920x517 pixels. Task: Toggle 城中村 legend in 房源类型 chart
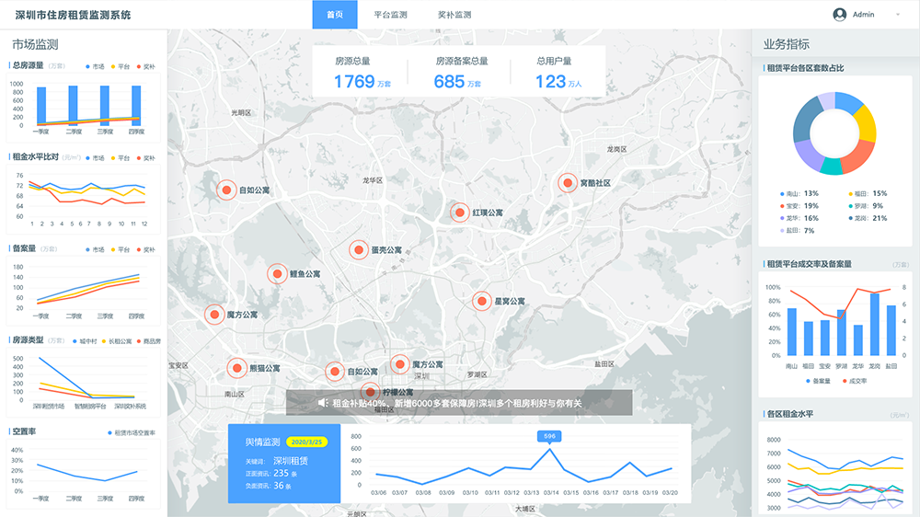tap(85, 341)
